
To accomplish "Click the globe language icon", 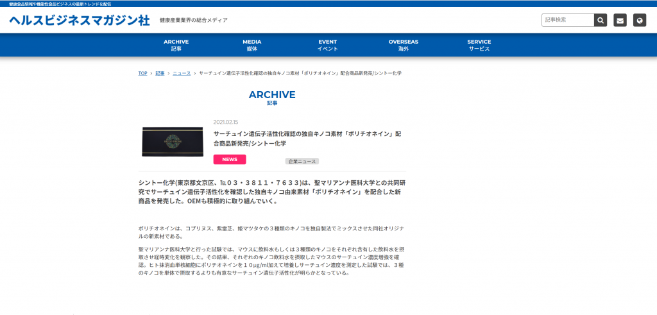I will coord(640,20).
